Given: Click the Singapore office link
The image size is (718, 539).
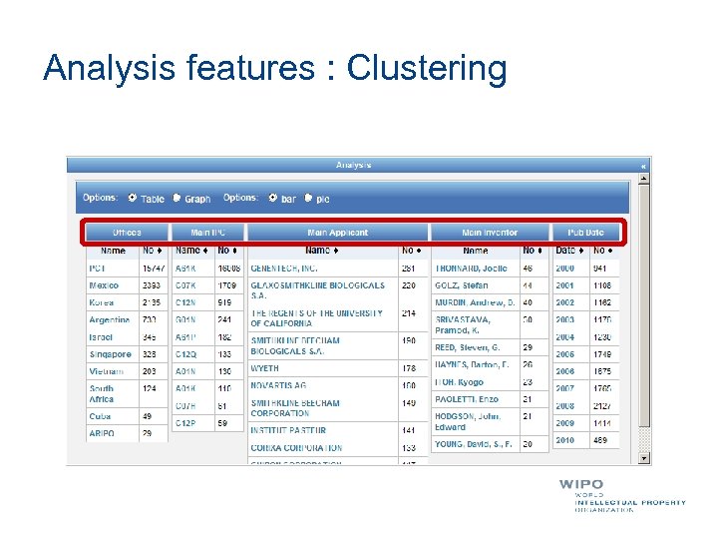Looking at the screenshot, I should point(111,354).
